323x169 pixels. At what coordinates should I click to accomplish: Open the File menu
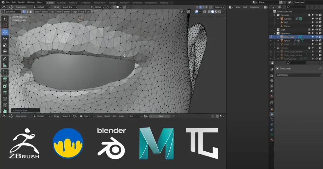(x=8, y=2)
